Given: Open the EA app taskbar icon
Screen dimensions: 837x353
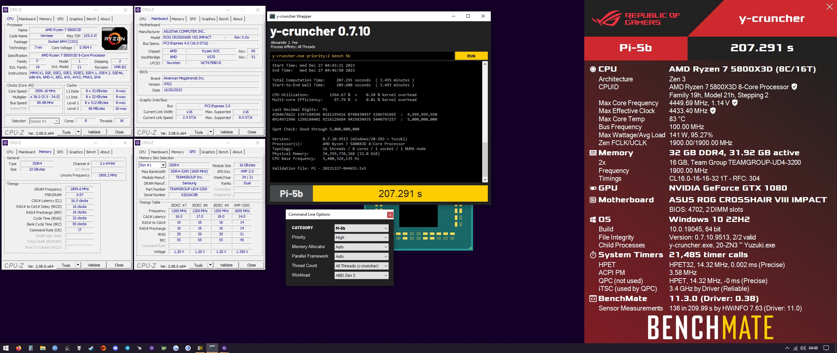Looking at the screenshot, I should tap(103, 348).
